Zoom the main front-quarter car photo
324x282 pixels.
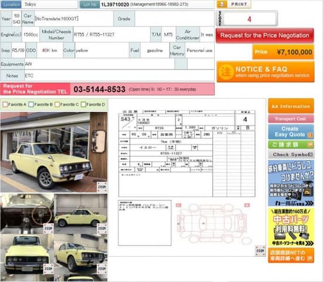(x=102, y=187)
